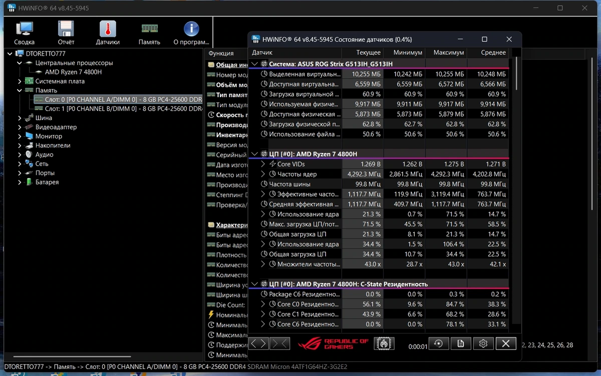
Task: Expand the Накопители tree node
Action: coord(20,145)
